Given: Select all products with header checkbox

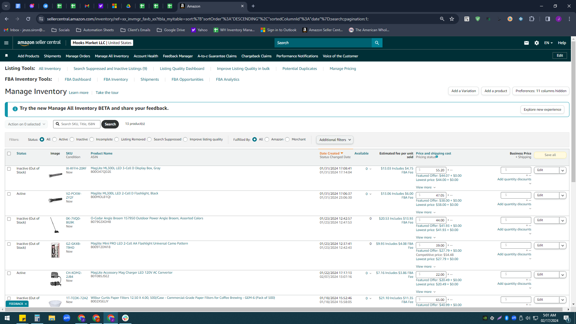Looking at the screenshot, I should [x=9, y=154].
